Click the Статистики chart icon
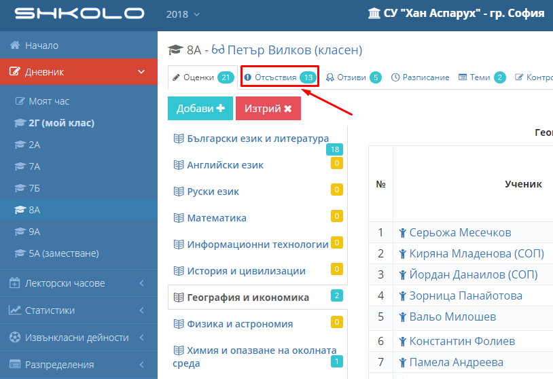This screenshot has height=379, width=553. [x=15, y=310]
